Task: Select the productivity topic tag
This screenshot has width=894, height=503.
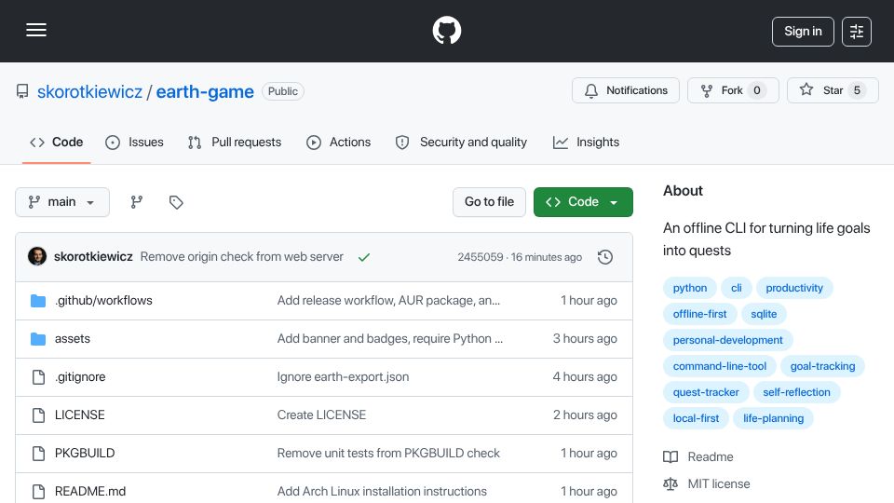Action: pos(794,288)
